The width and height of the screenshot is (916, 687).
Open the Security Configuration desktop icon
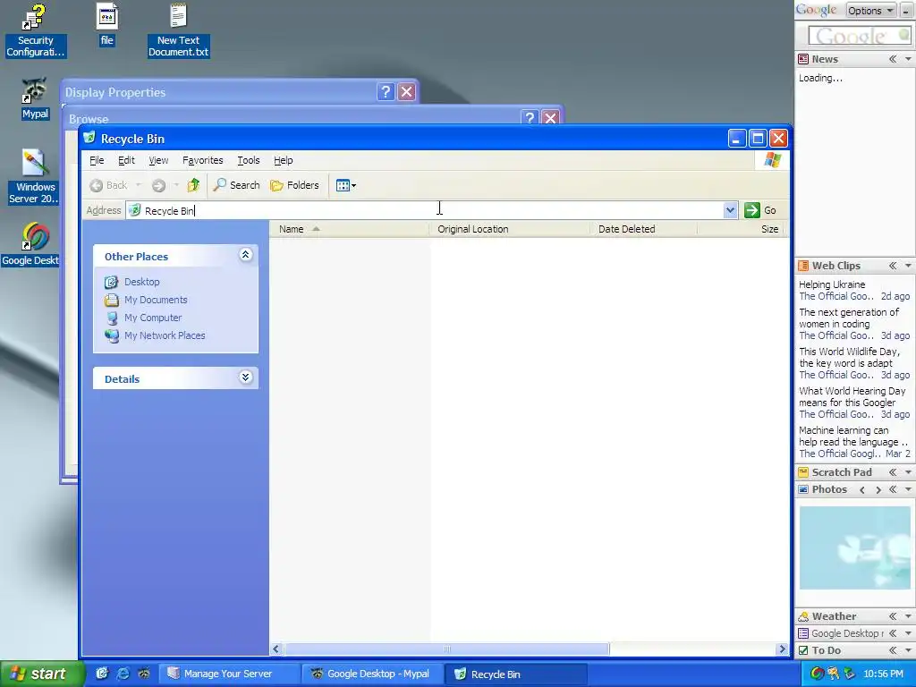[x=35, y=30]
